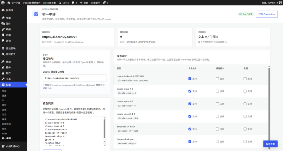Image resolution: width=283 pixels, height=151 pixels.
Task: Select 初一中转 submenu item
Action: click(6, 138)
